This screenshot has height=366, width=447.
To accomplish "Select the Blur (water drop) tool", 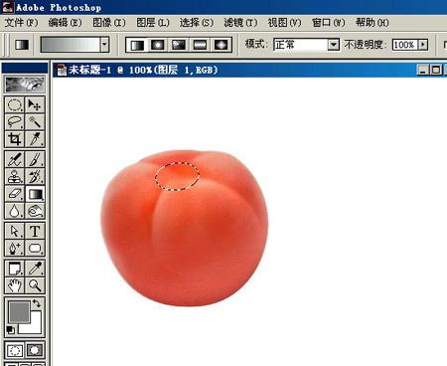I will [14, 211].
